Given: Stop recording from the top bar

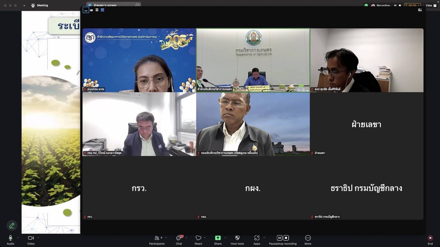Looking at the screenshot, I should [x=400, y=5].
